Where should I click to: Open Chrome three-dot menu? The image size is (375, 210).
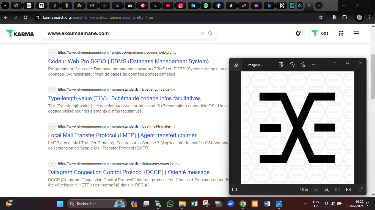tap(369, 17)
